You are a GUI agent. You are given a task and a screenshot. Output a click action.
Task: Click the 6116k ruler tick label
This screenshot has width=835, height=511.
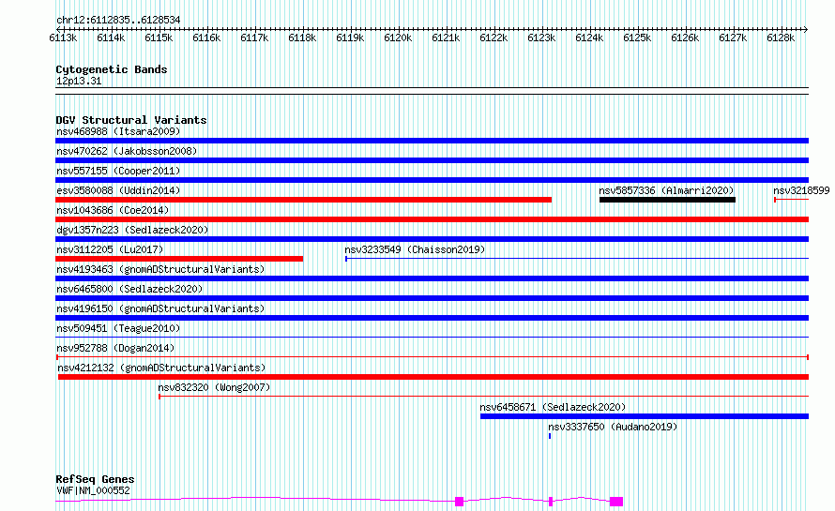click(206, 38)
